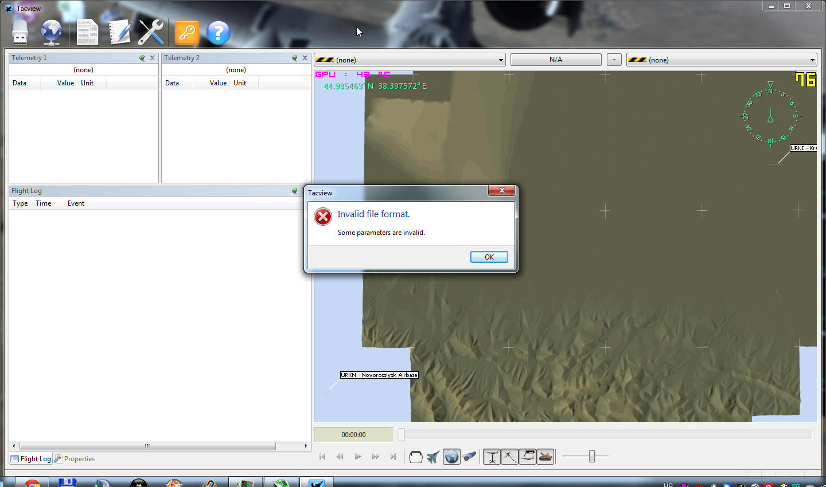Open the right (none) aircraft dropdown
826x487 pixels.
(721, 60)
